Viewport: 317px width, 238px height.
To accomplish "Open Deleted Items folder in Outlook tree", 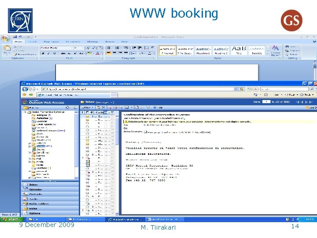I will click(48, 131).
